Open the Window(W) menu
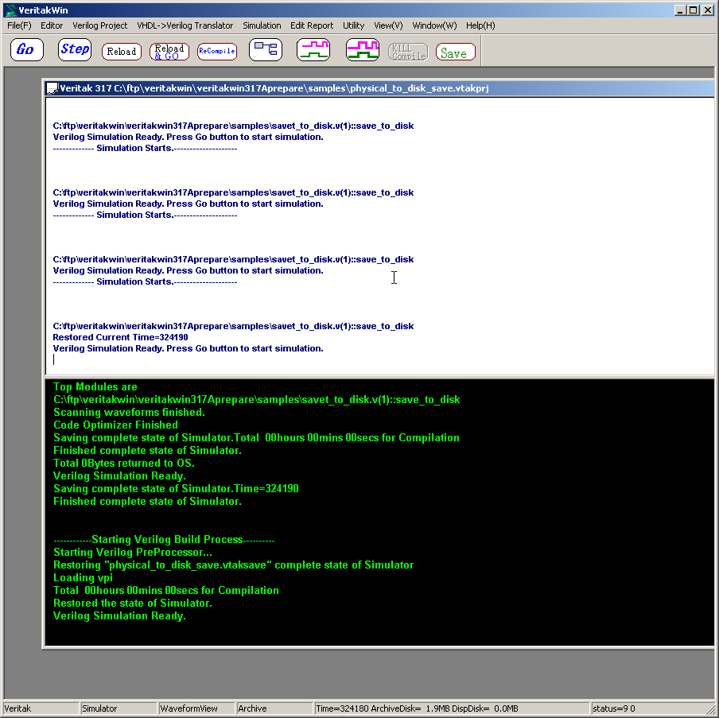The height and width of the screenshot is (718, 719). (435, 25)
